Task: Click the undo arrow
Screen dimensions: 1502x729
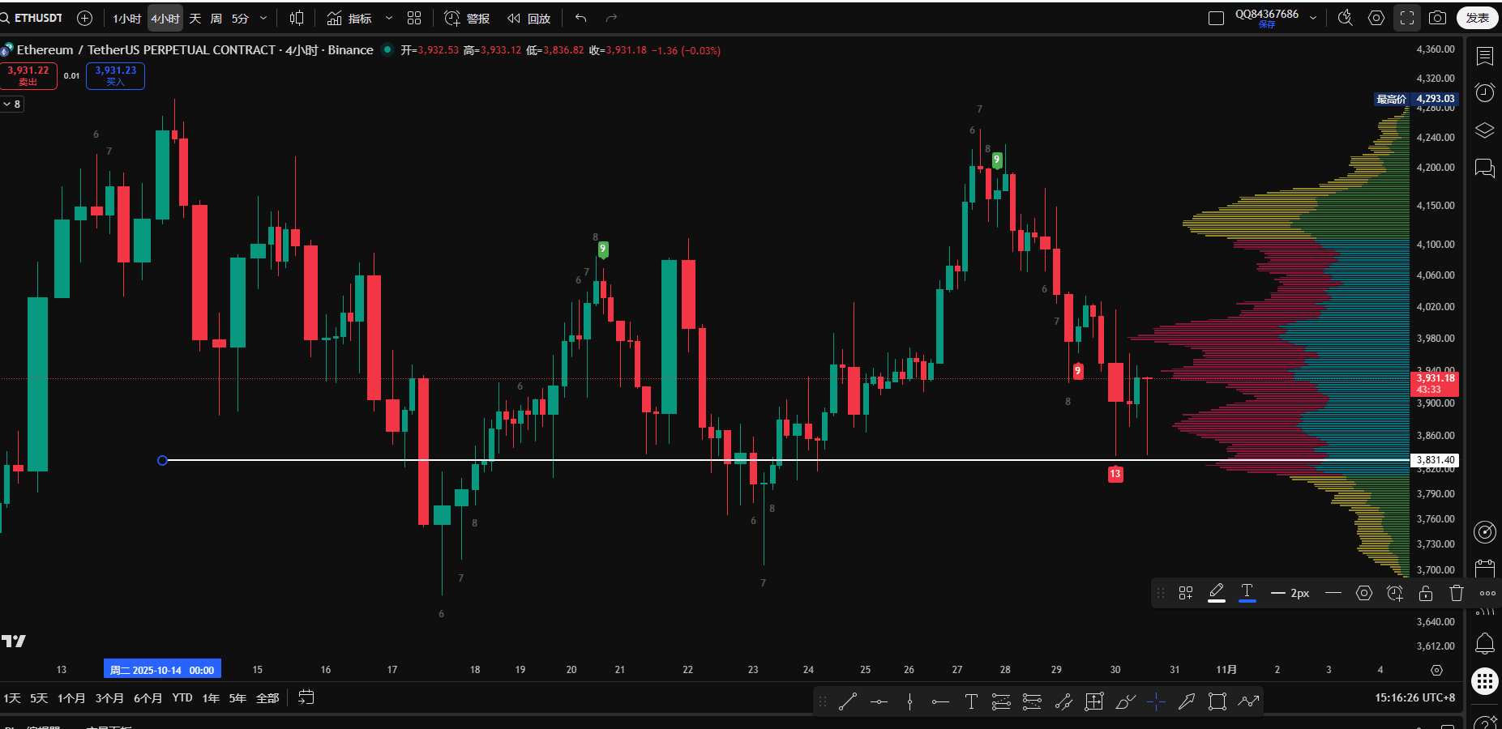Action: pyautogui.click(x=580, y=18)
